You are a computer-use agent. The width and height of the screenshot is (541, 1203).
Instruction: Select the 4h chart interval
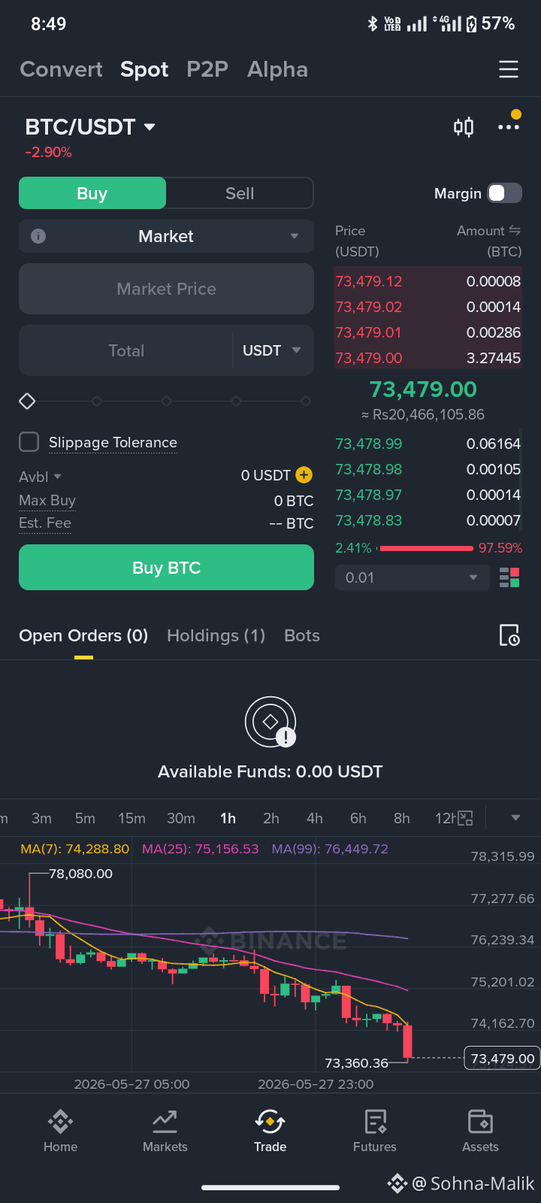pos(315,818)
